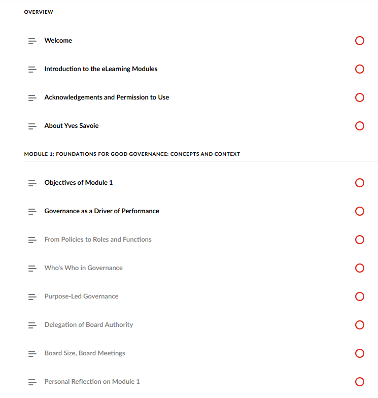Click the red completion circle for Welcome

360,41
